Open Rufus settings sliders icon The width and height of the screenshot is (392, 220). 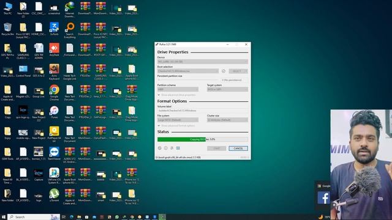(171, 148)
